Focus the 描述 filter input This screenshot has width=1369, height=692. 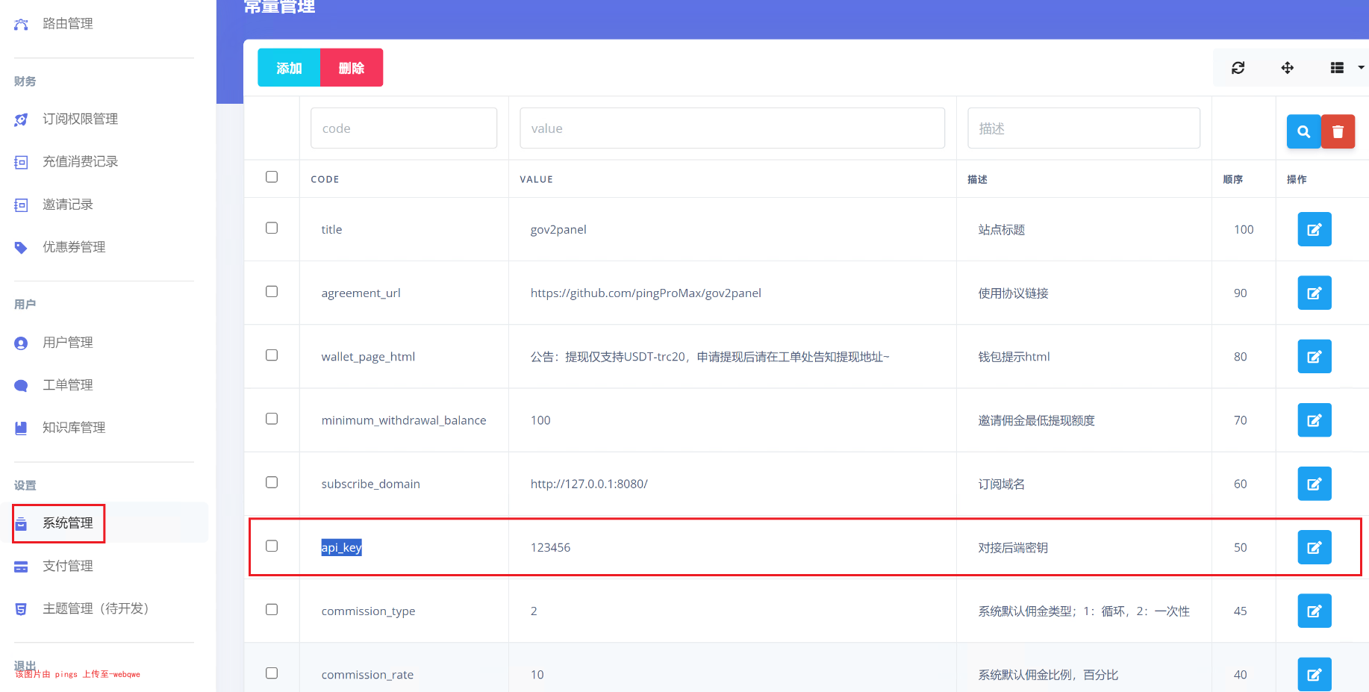pos(1084,128)
